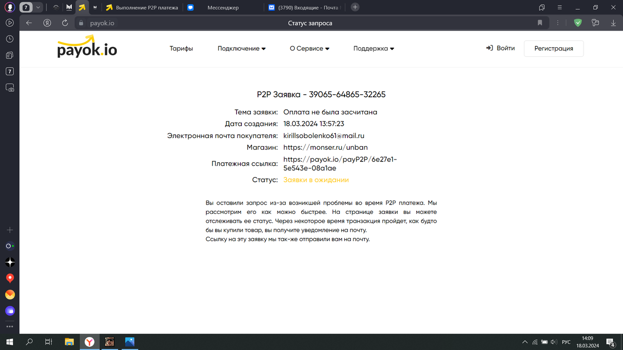Screen dimensions: 623x350
Task: Open File Explorer from Windows taskbar
Action: pos(69,342)
